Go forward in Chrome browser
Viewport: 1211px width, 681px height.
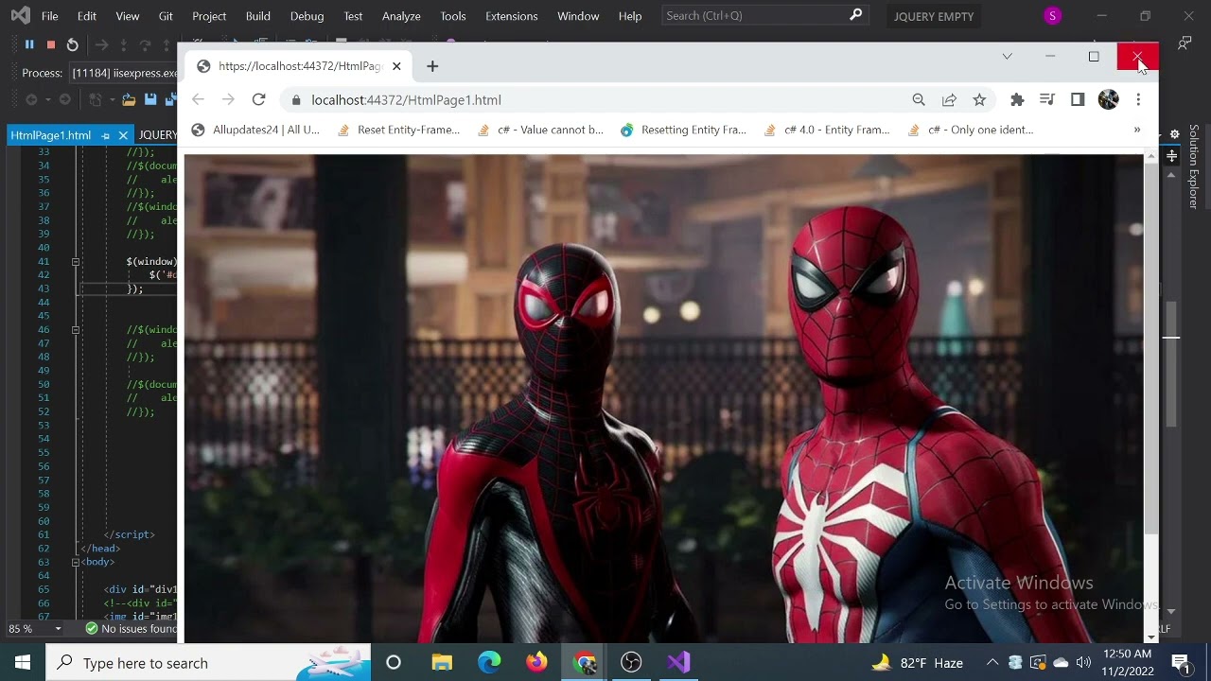[x=228, y=99]
